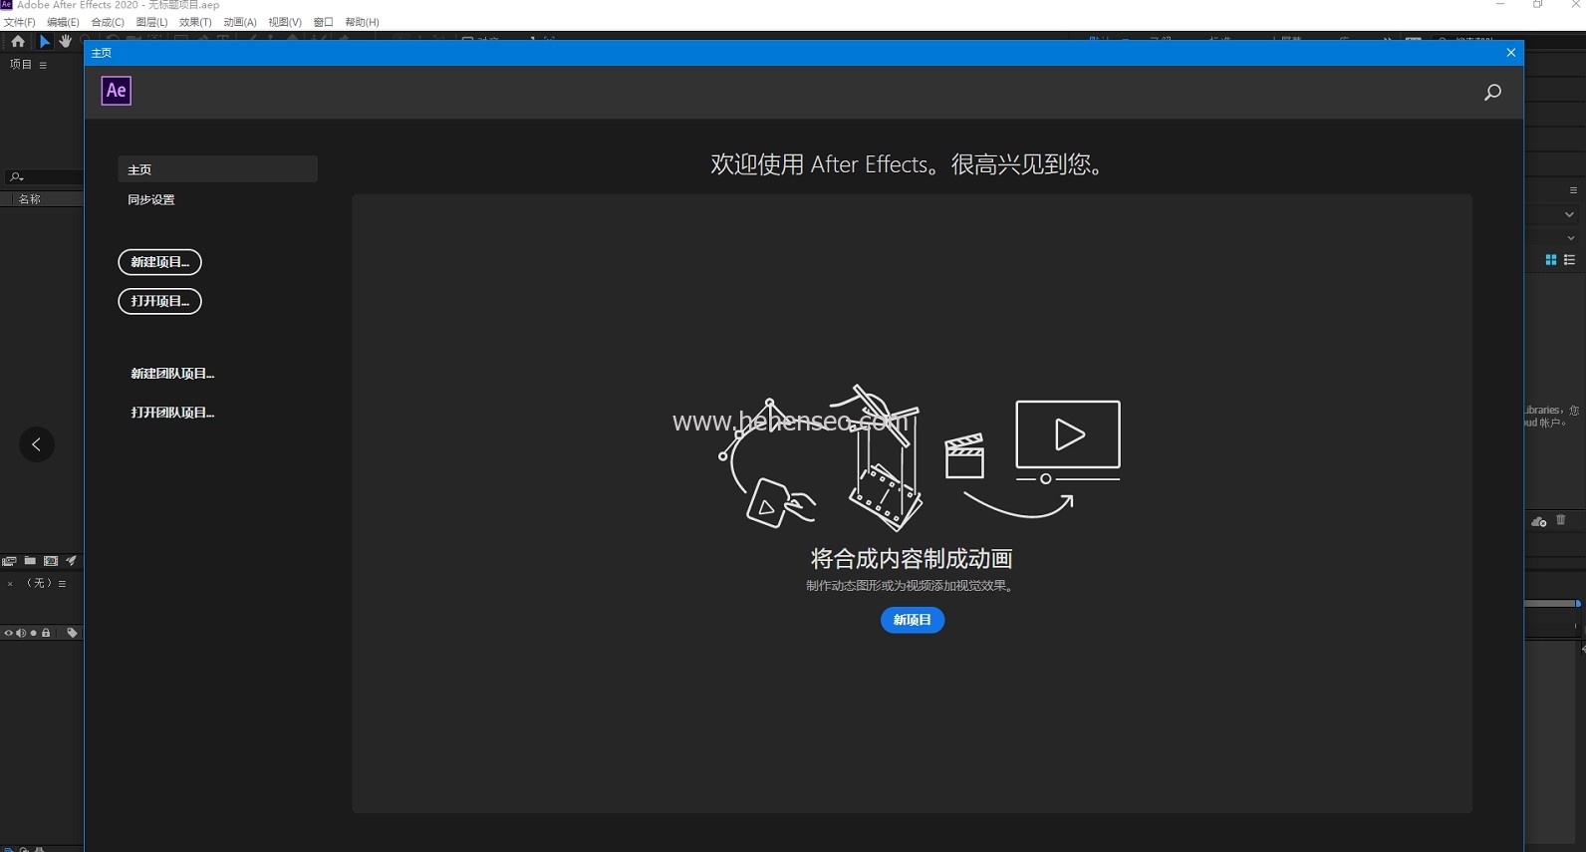Open the 视图(V) menu
1586x852 pixels.
(285, 22)
